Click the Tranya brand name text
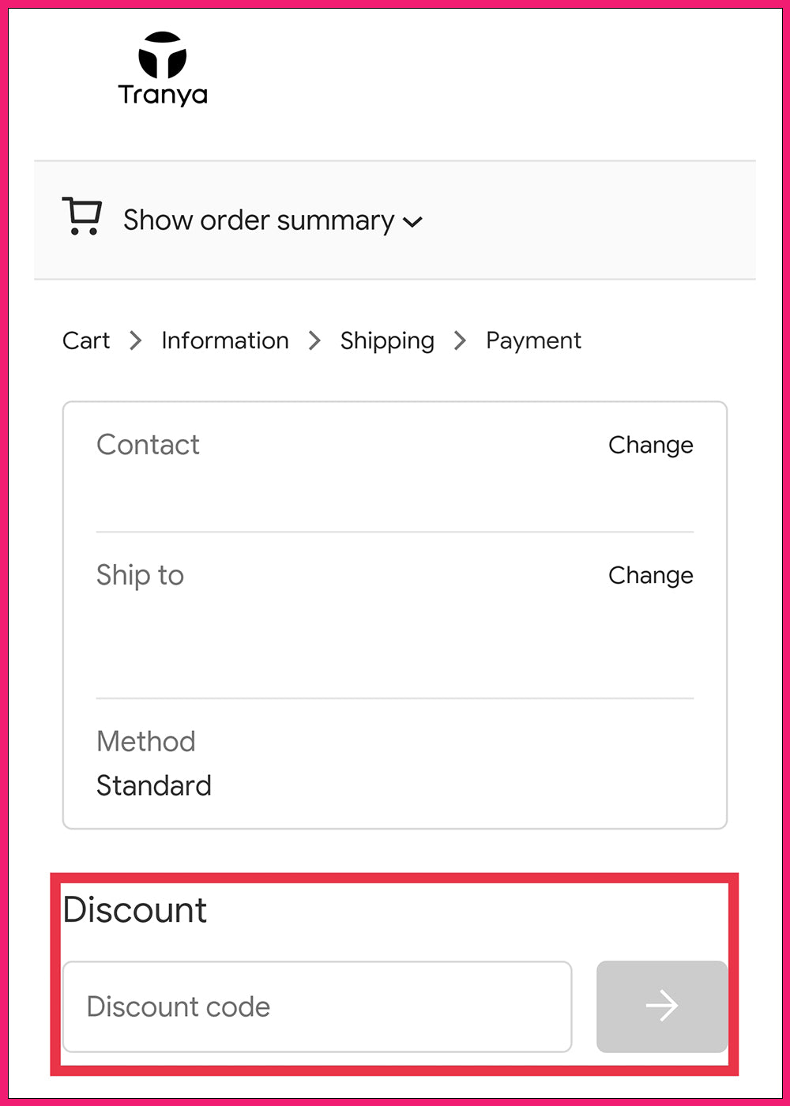 [x=163, y=95]
